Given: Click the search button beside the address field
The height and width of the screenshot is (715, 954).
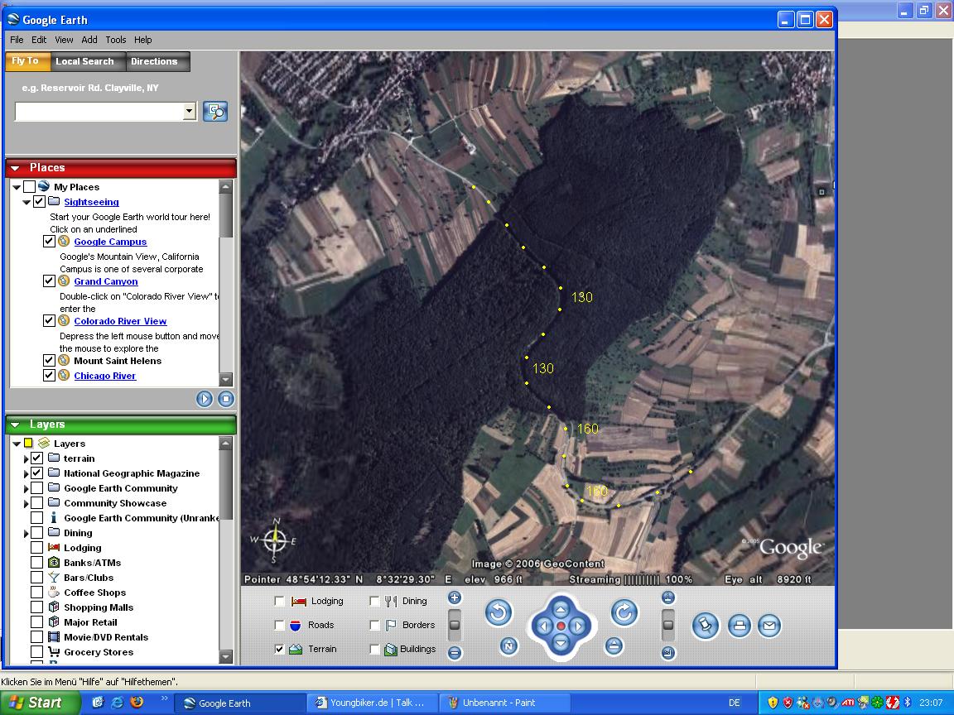Looking at the screenshot, I should (x=214, y=111).
